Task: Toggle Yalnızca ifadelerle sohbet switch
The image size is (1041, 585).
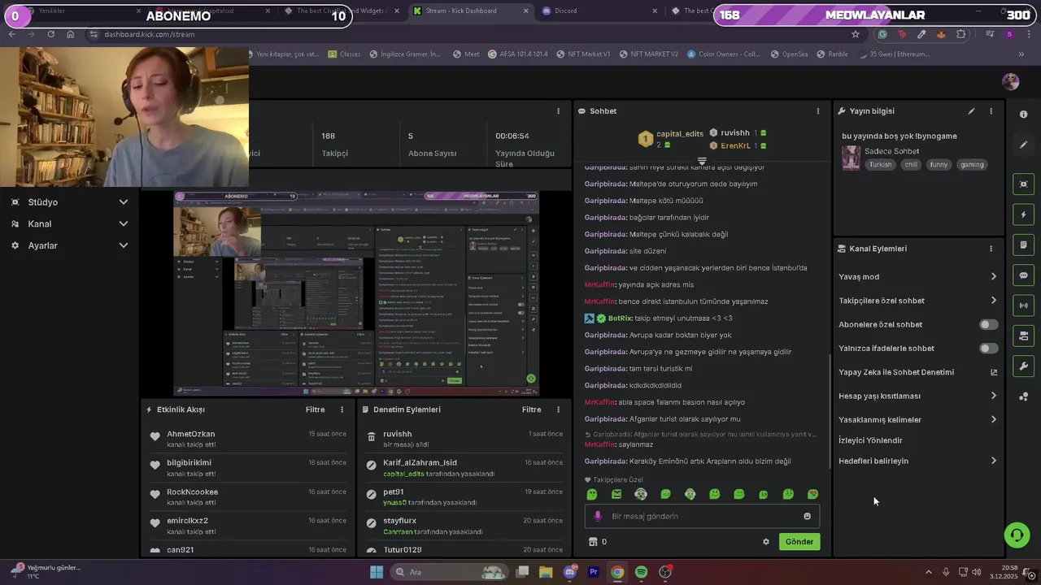Action: pyautogui.click(x=988, y=348)
